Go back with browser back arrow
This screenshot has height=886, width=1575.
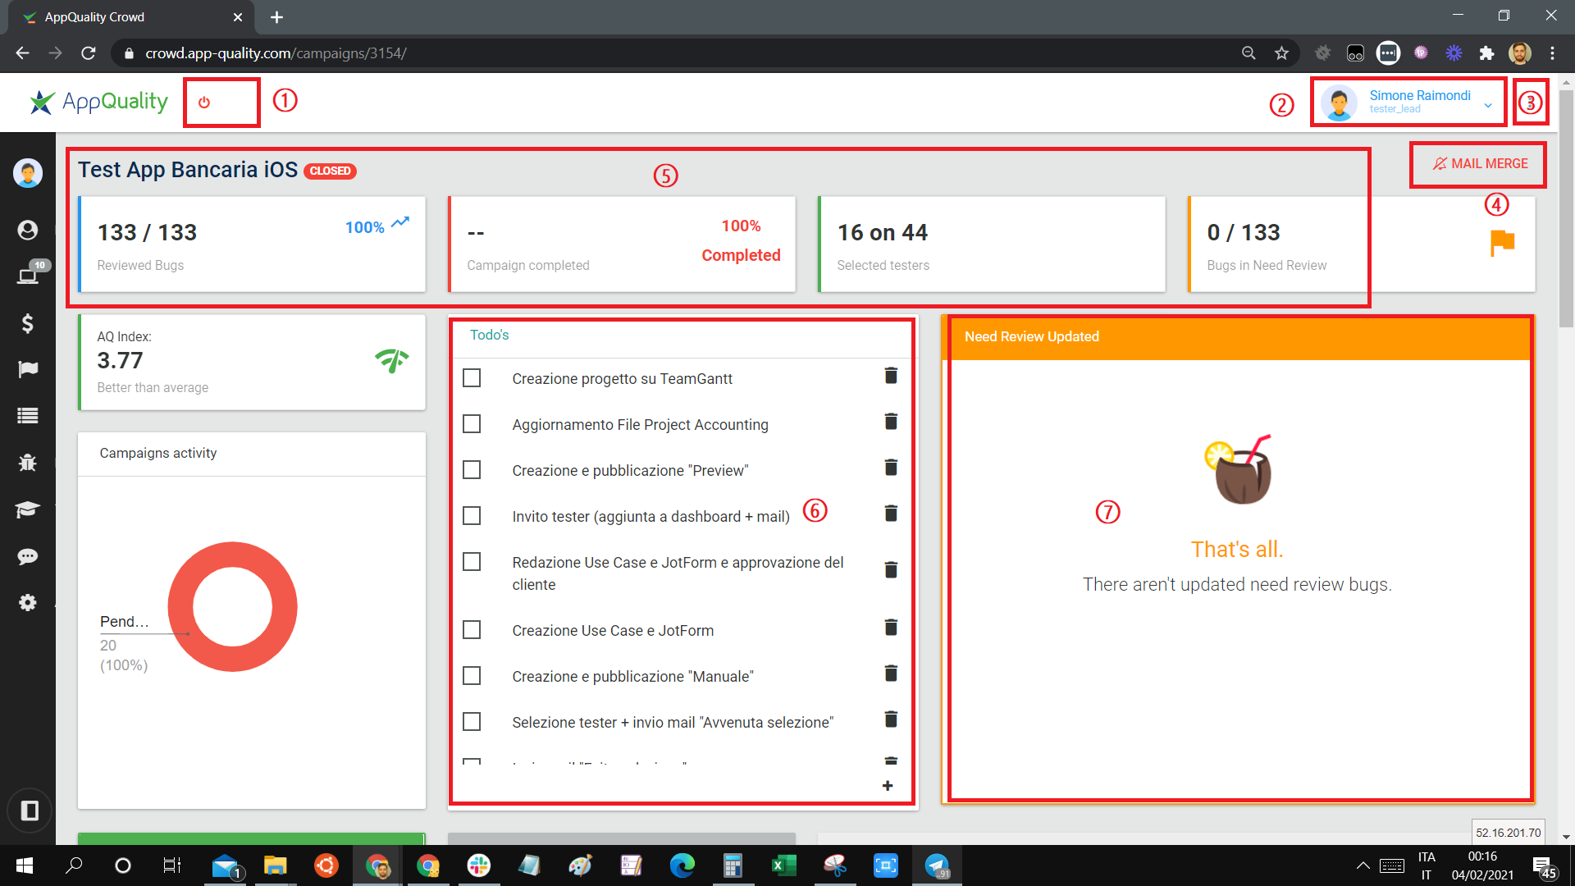(x=22, y=53)
